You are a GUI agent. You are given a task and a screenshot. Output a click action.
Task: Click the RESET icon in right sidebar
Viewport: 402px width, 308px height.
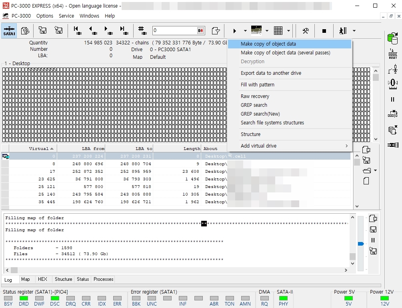coord(393,54)
